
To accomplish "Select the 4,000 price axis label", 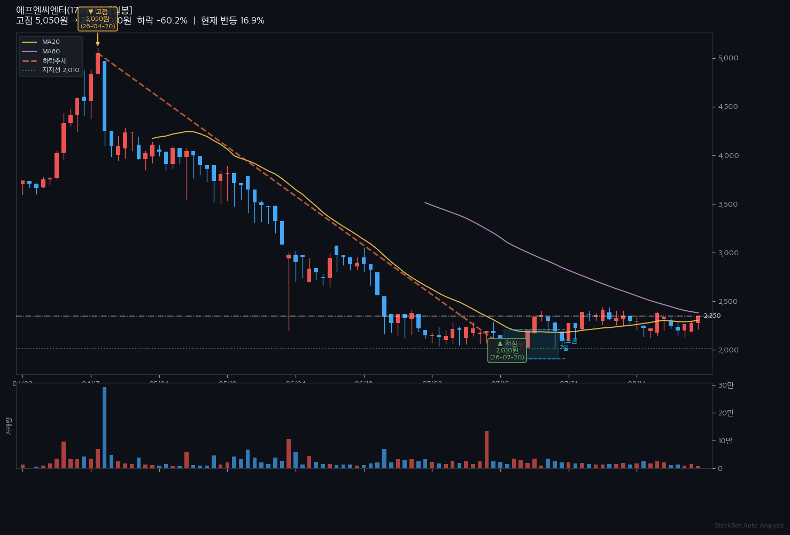I will pos(728,155).
